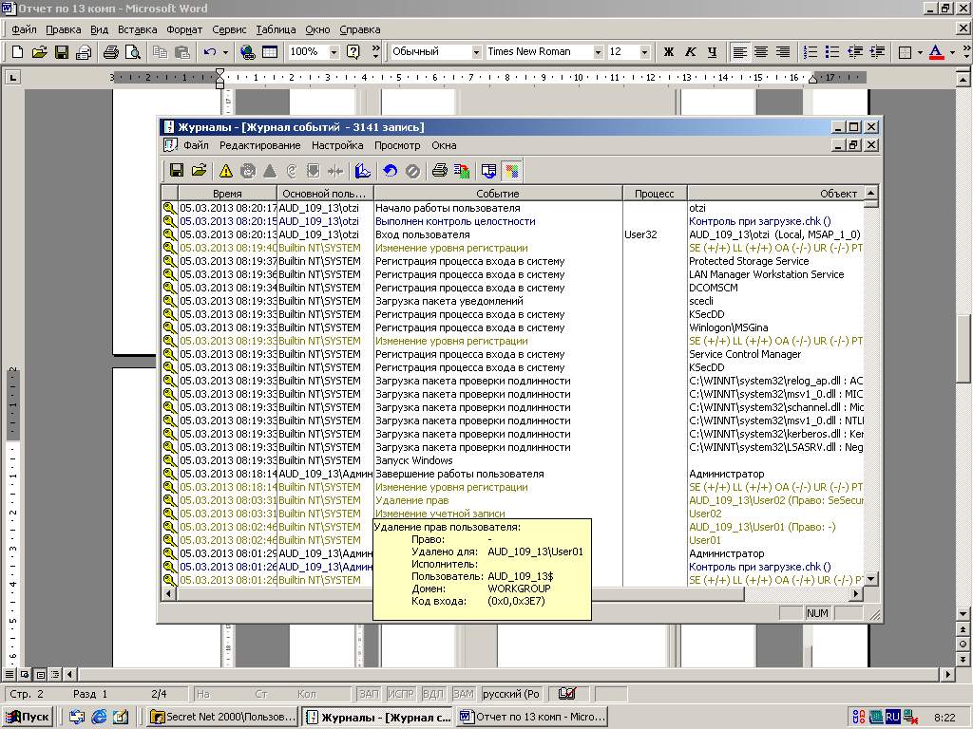Click the Tables and Borders icon
Image resolution: width=973 pixels, height=729 pixels.
pos(270,52)
